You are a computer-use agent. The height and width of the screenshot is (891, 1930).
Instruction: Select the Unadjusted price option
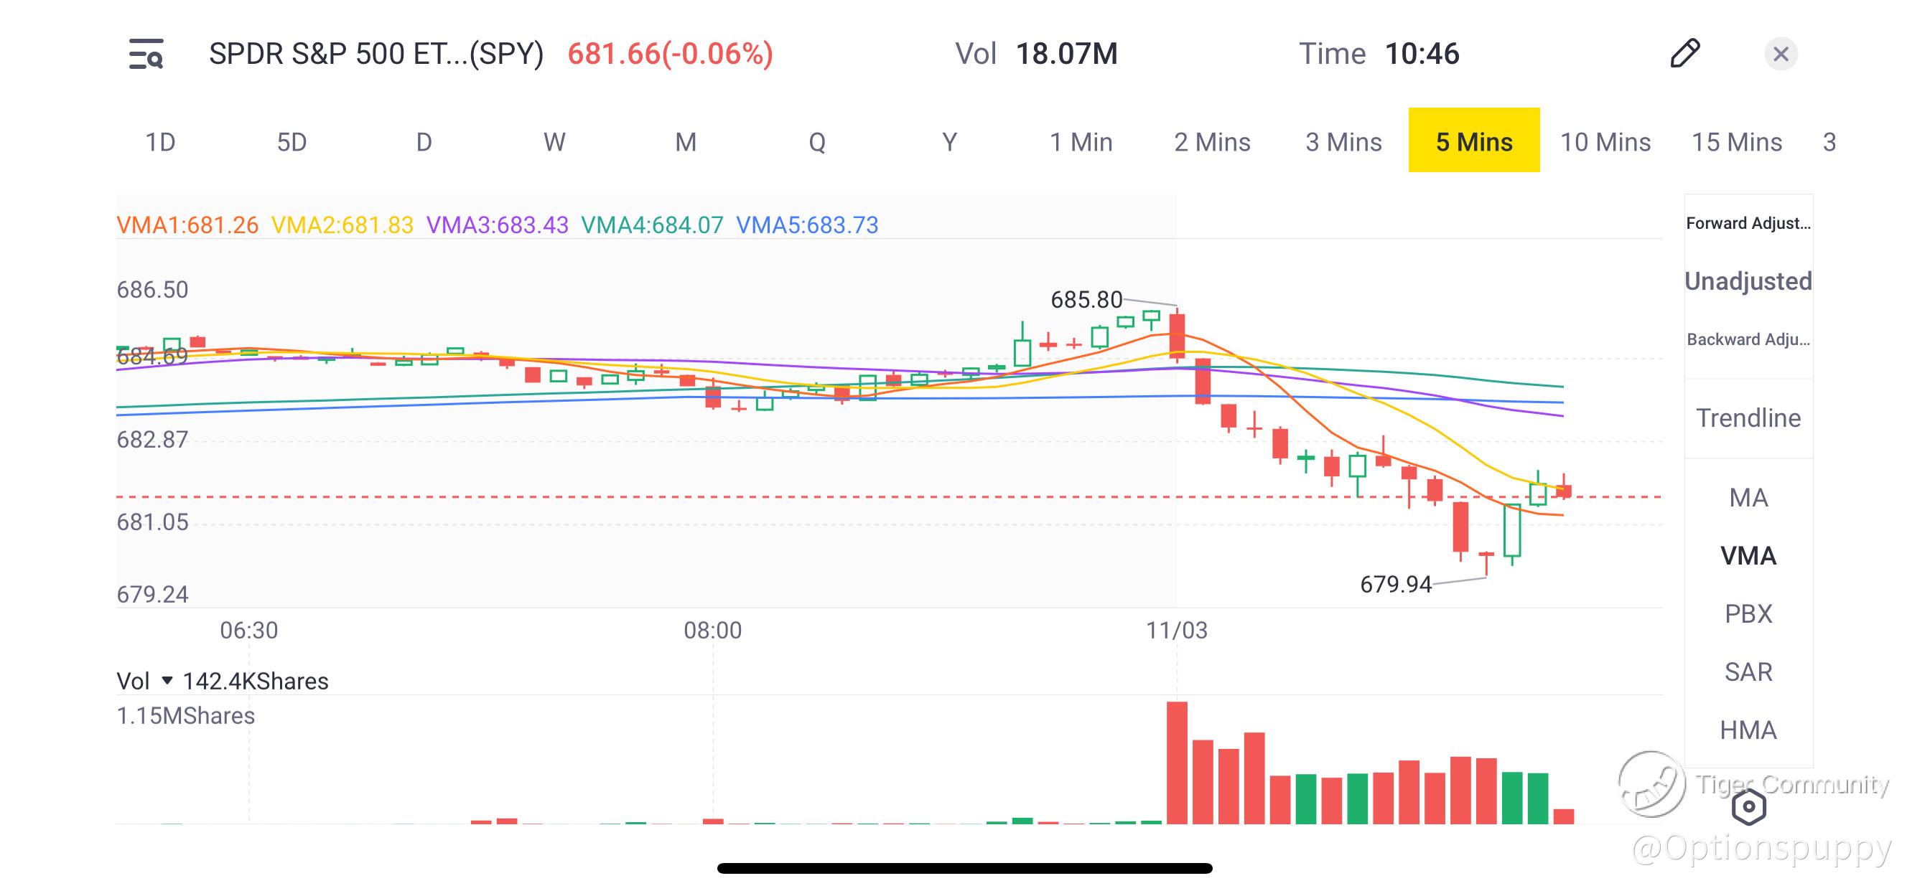tap(1748, 280)
